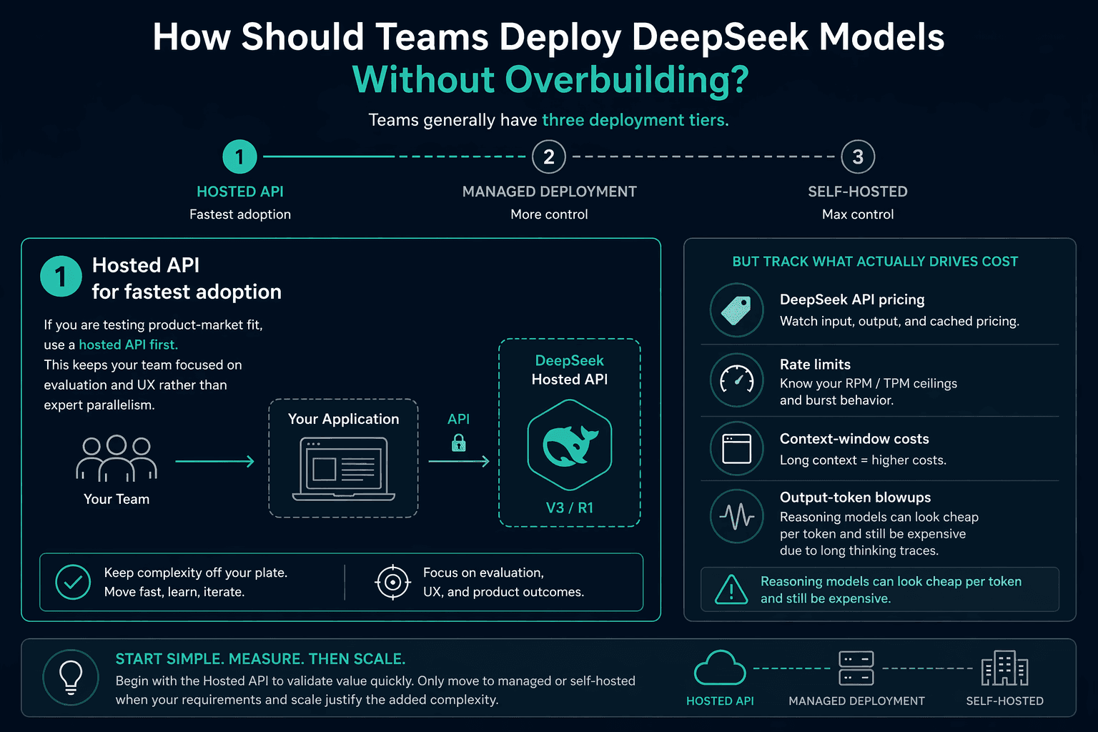Screen dimensions: 1098x732
Task: Click the green warning callout text
Action: click(891, 590)
